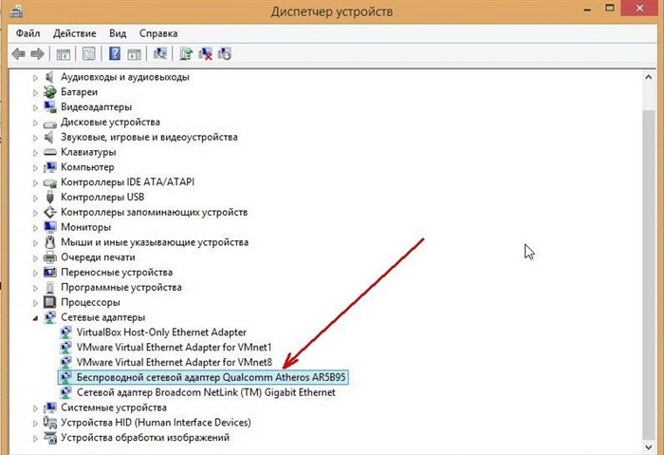Image resolution: width=664 pixels, height=455 pixels.
Task: Click the show console tree toolbar icon
Action: [x=64, y=54]
